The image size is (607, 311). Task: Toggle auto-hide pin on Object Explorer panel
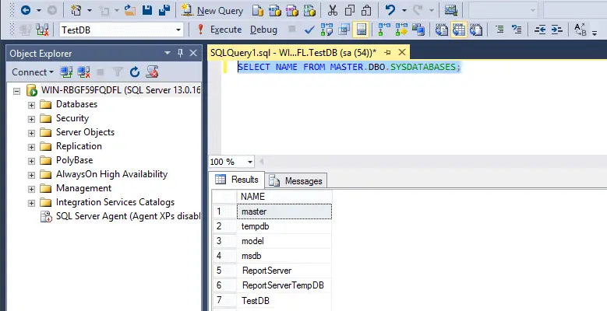click(x=180, y=54)
